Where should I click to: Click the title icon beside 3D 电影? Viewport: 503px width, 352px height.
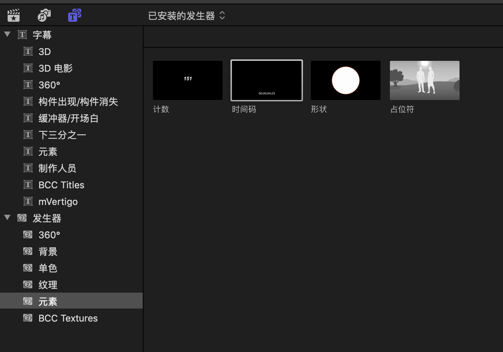pyautogui.click(x=28, y=68)
